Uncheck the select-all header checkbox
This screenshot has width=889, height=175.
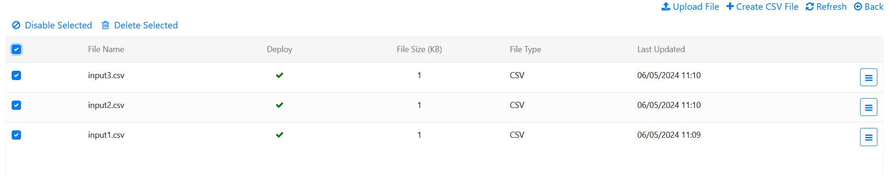pyautogui.click(x=16, y=49)
